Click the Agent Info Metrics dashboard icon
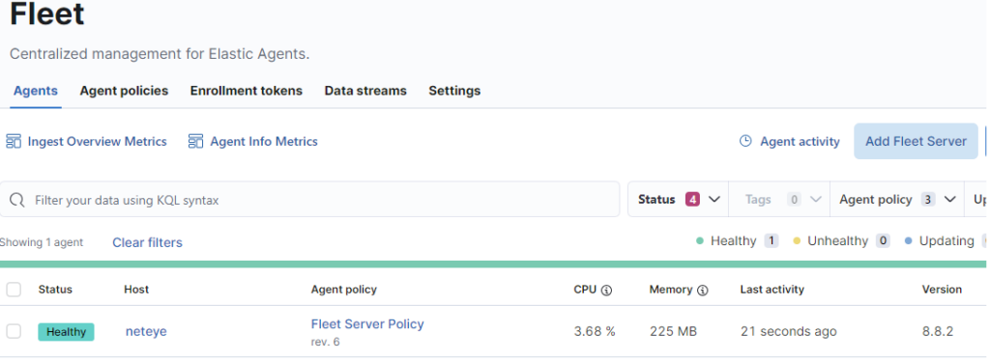990x361 pixels. (x=195, y=141)
